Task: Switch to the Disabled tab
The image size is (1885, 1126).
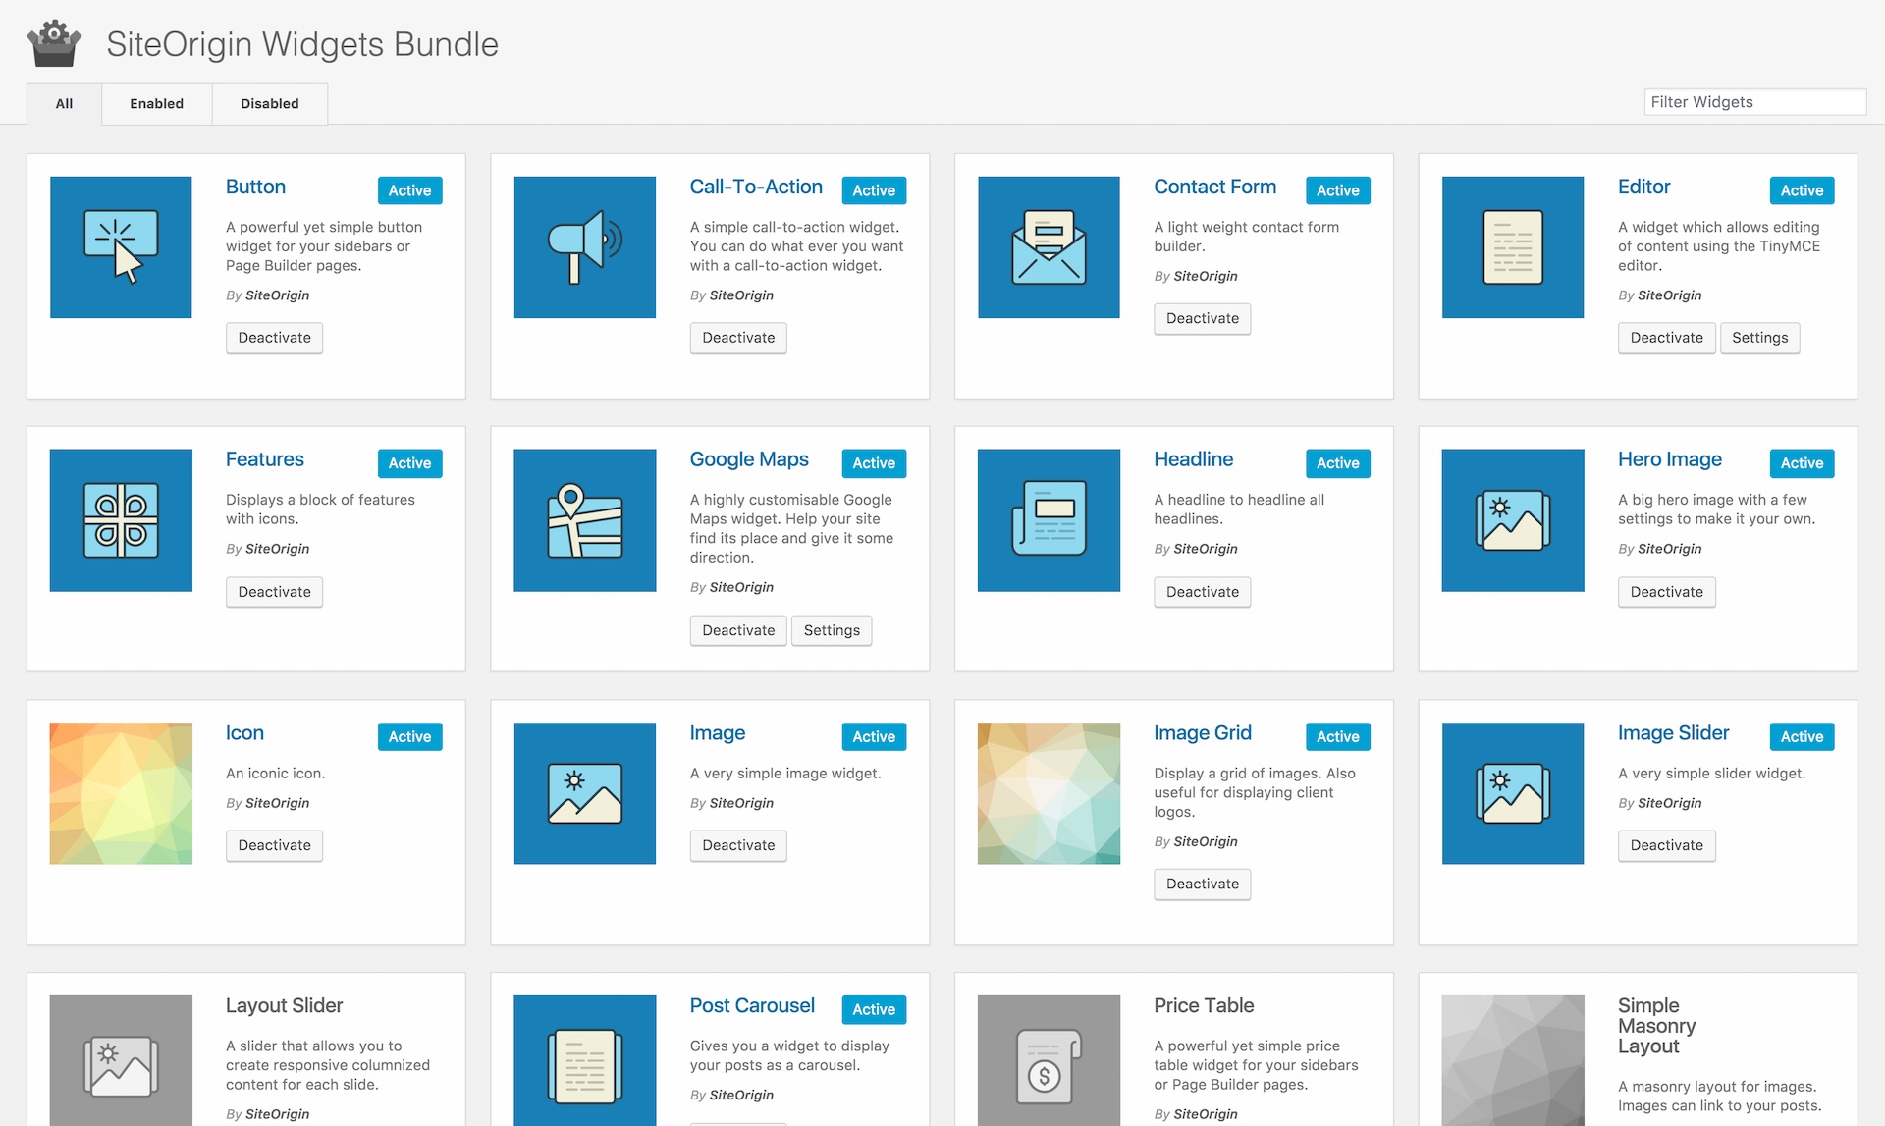Action: click(x=270, y=103)
